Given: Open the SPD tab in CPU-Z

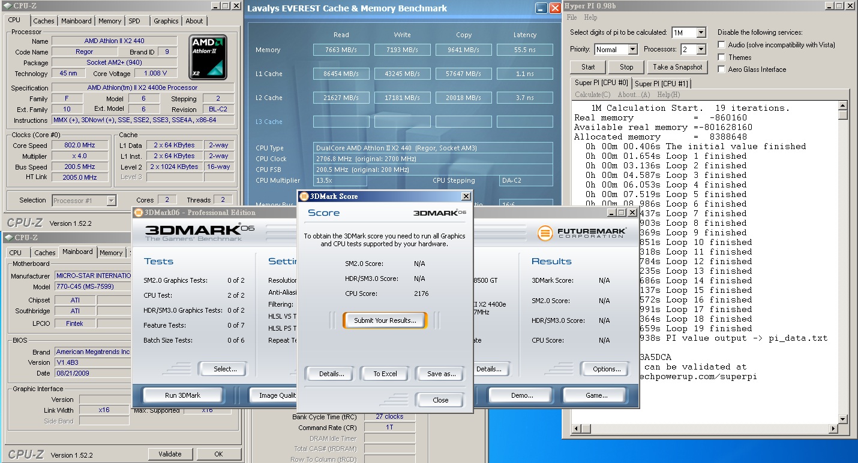Looking at the screenshot, I should (134, 21).
